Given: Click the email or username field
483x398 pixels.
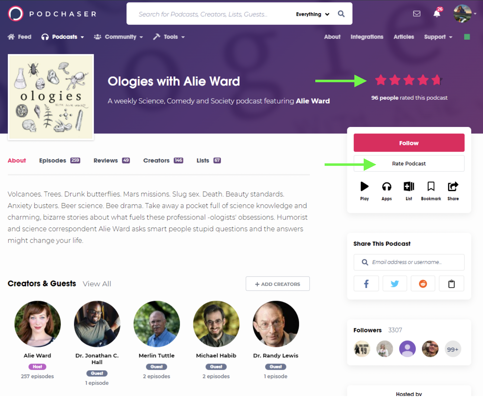Looking at the screenshot, I should [x=409, y=262].
